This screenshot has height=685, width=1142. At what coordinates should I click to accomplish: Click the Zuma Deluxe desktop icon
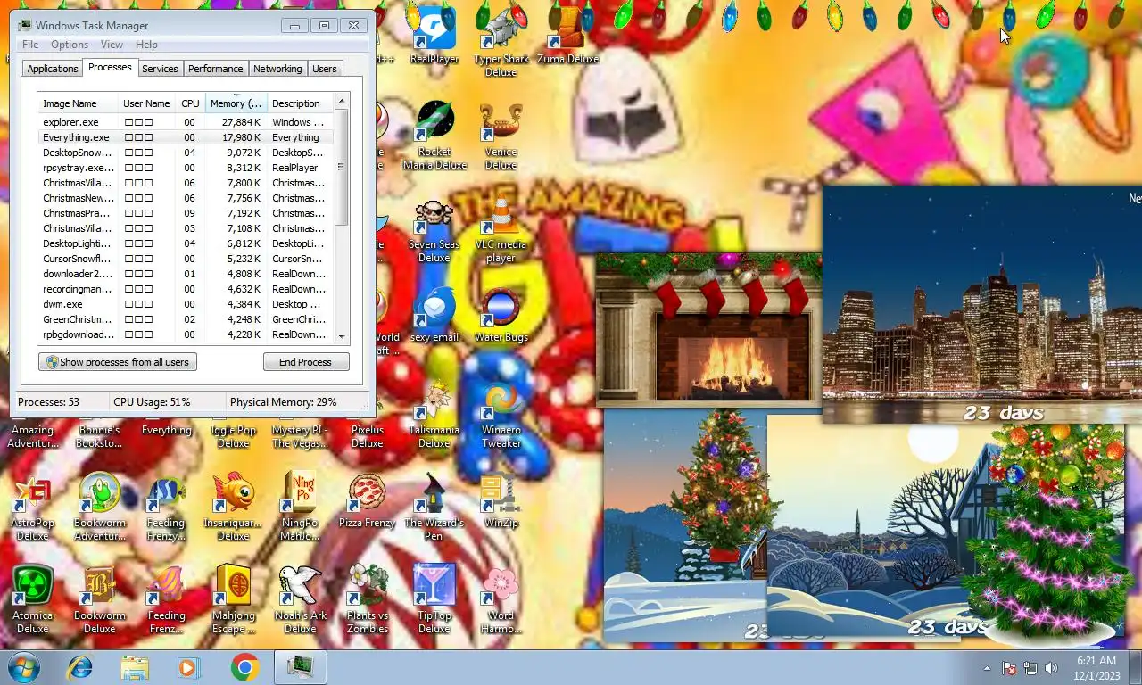[567, 36]
